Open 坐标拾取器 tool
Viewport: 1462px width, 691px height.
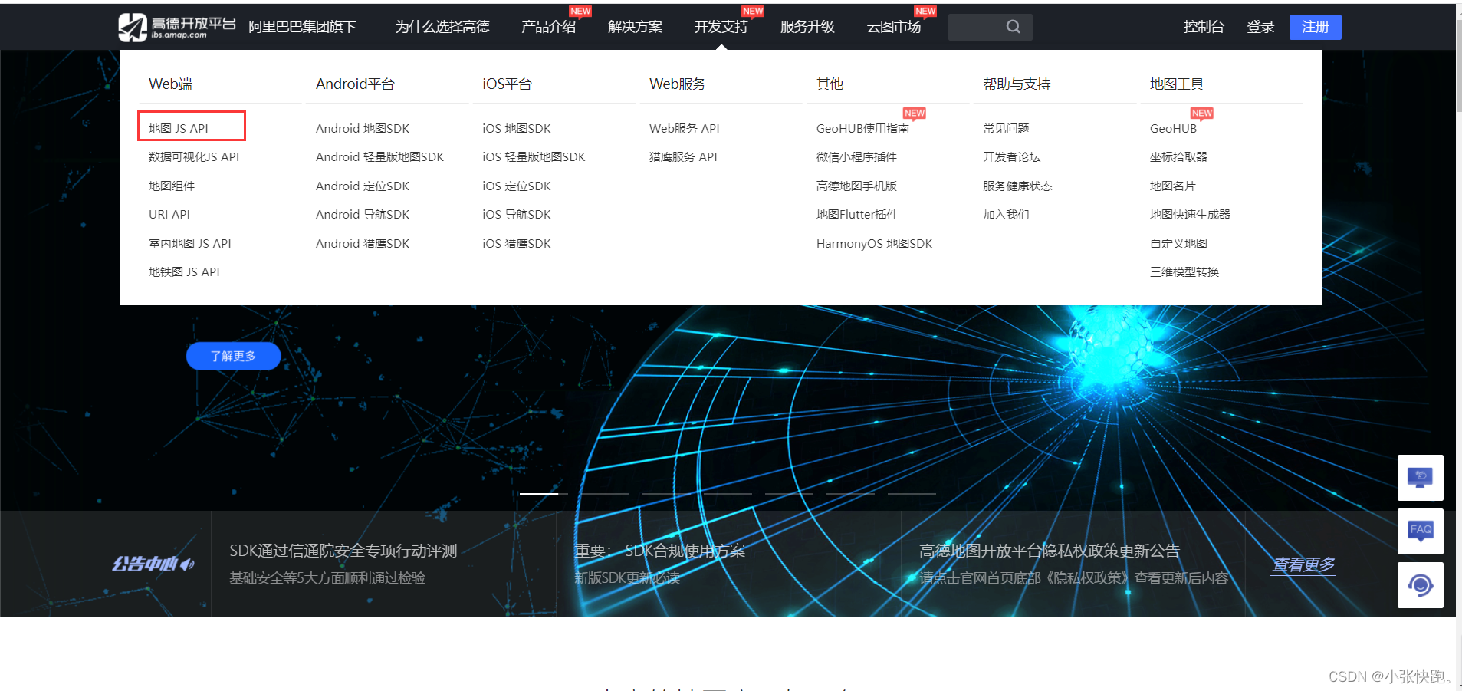[1178, 156]
